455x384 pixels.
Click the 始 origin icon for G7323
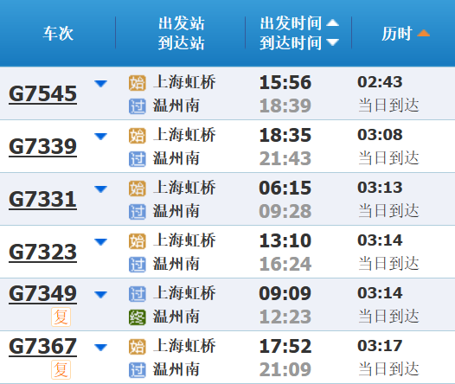coord(138,241)
